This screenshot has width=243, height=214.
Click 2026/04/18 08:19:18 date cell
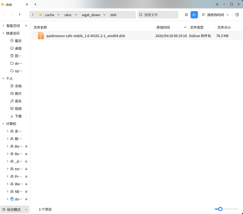[171, 36]
